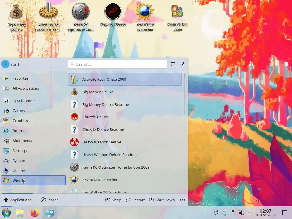Click the Restart button

[135, 200]
